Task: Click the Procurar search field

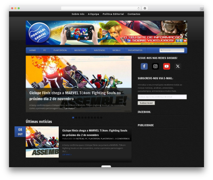Action: 172,50
